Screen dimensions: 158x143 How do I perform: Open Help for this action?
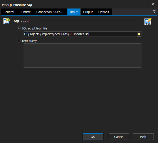[143, 137]
